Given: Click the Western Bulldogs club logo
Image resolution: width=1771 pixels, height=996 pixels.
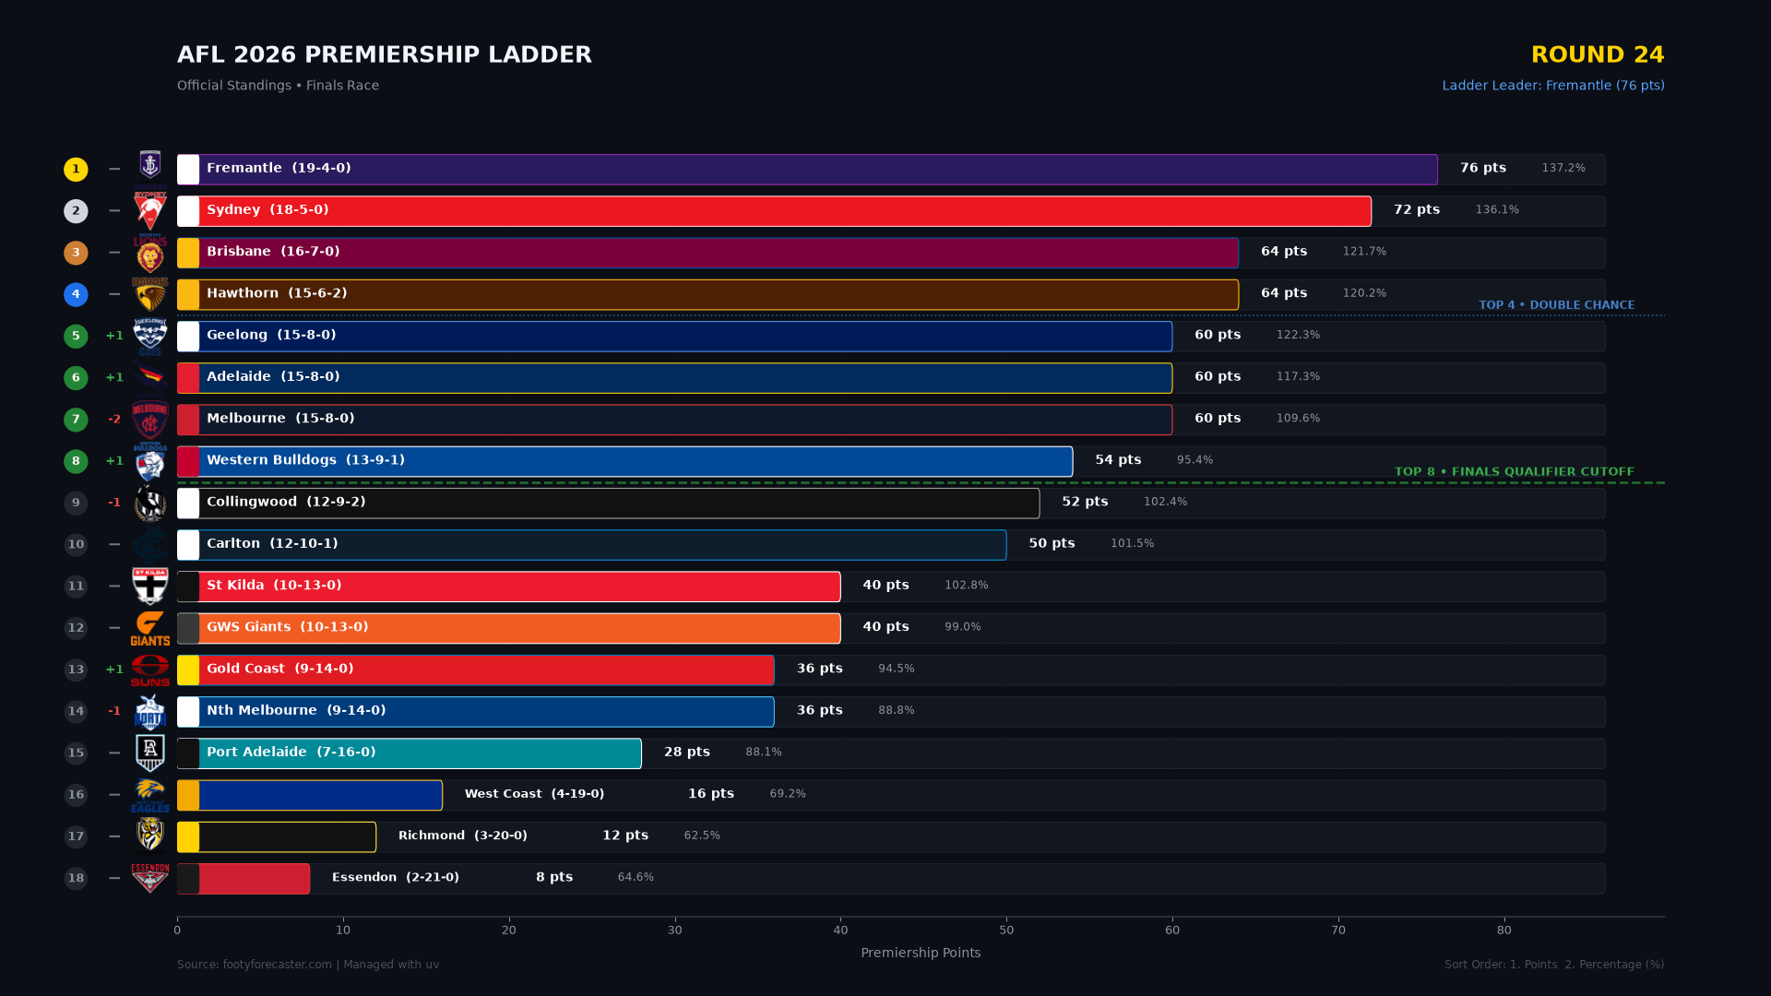Looking at the screenshot, I should click(150, 461).
